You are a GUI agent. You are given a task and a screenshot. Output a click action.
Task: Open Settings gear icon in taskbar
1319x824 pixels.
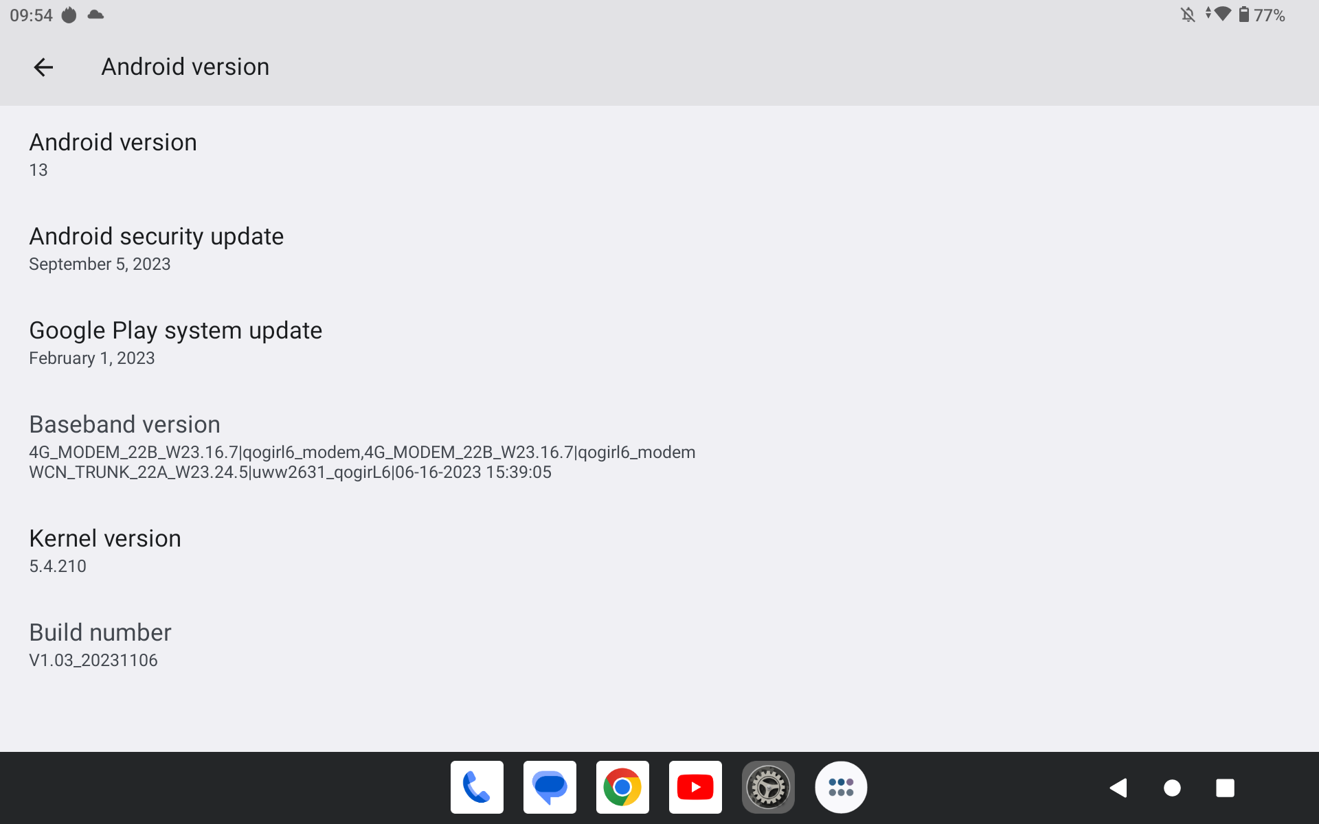768,787
